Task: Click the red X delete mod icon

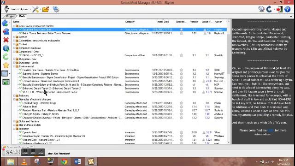Action: click(x=6, y=40)
